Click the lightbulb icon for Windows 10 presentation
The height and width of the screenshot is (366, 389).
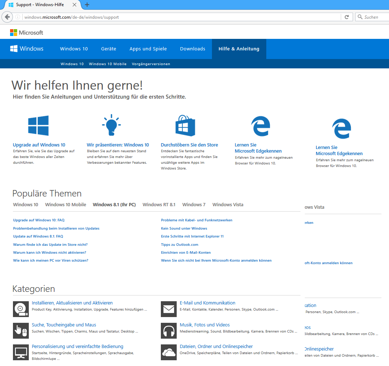(112, 125)
